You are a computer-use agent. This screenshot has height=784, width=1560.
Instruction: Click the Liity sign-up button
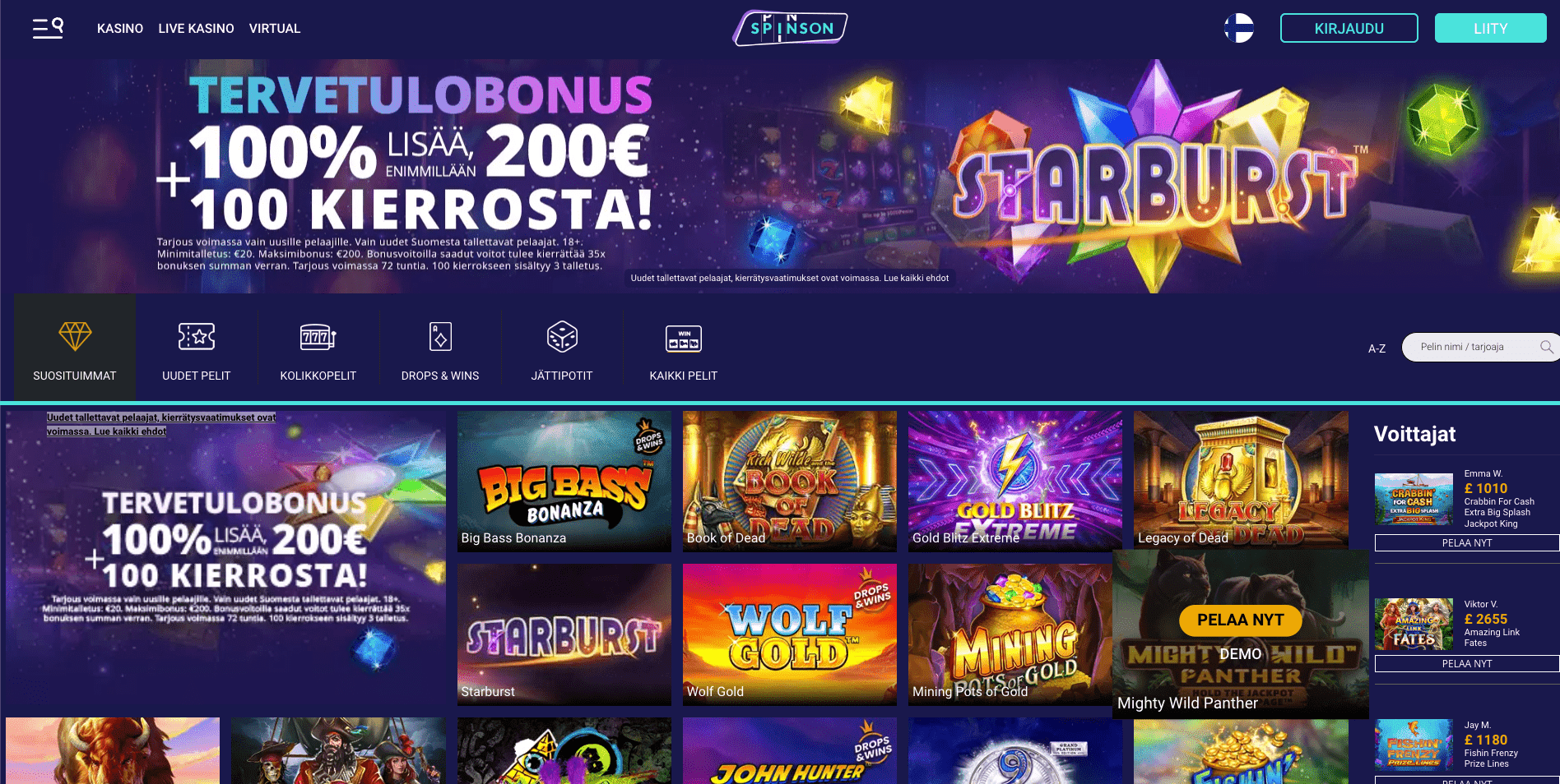(1490, 28)
